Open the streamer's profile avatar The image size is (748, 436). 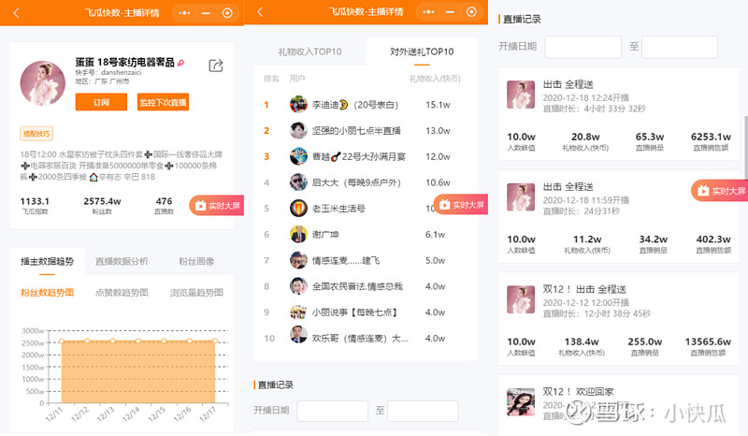[x=42, y=83]
